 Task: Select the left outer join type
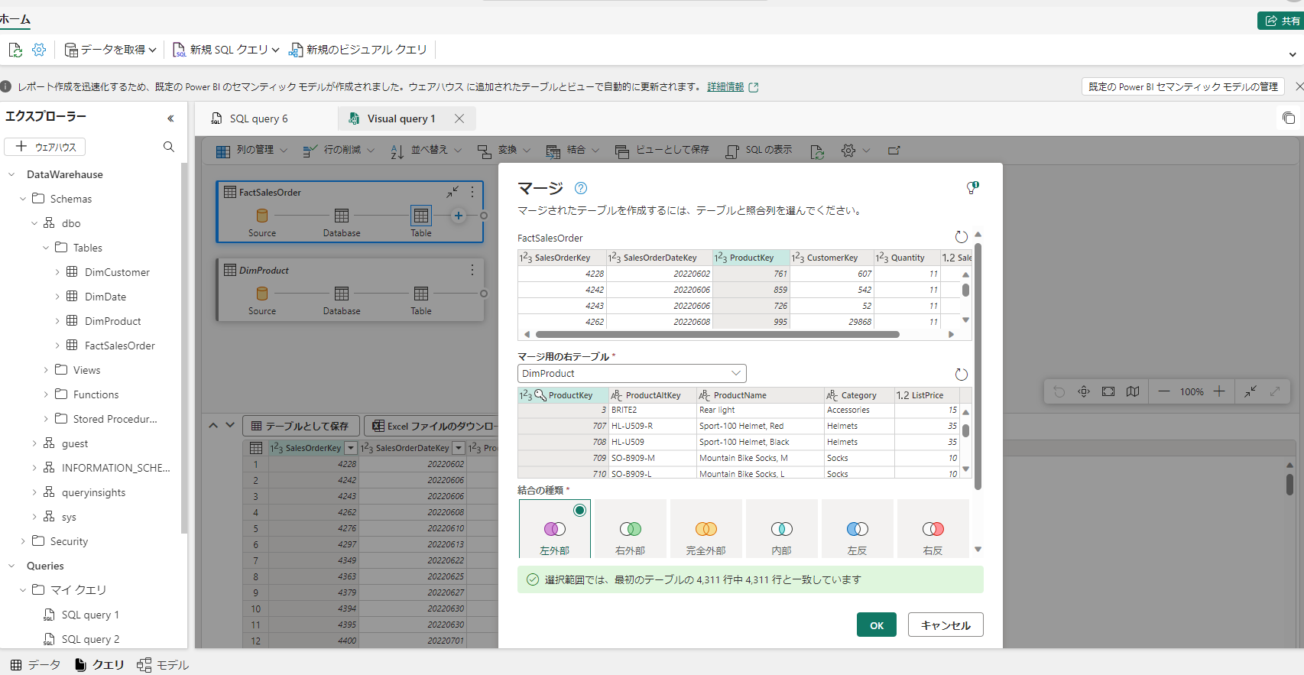555,529
